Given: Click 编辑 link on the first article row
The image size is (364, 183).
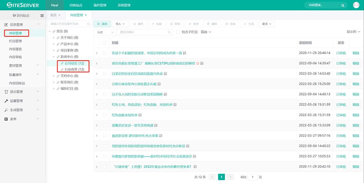Looking at the screenshot, I should (x=355, y=53).
